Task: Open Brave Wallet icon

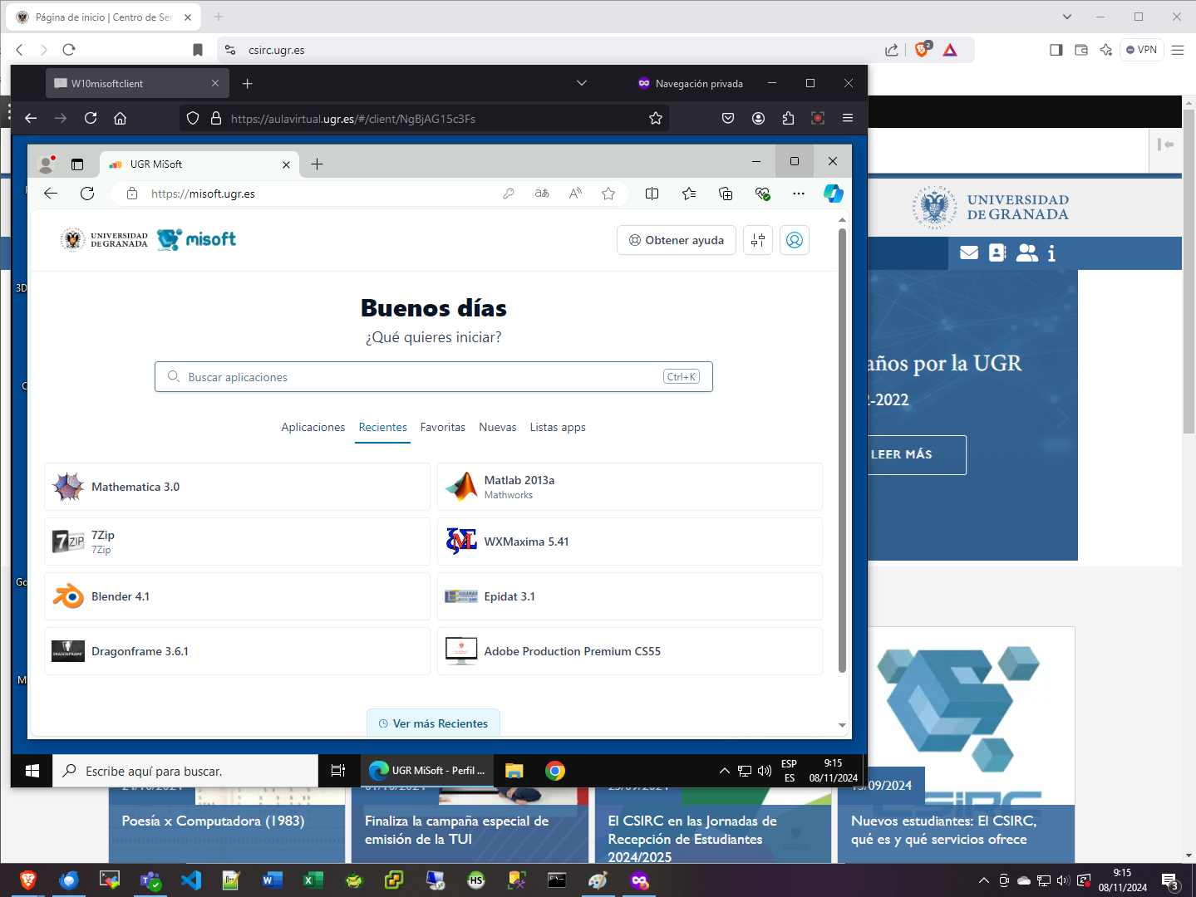Action: 1081,50
